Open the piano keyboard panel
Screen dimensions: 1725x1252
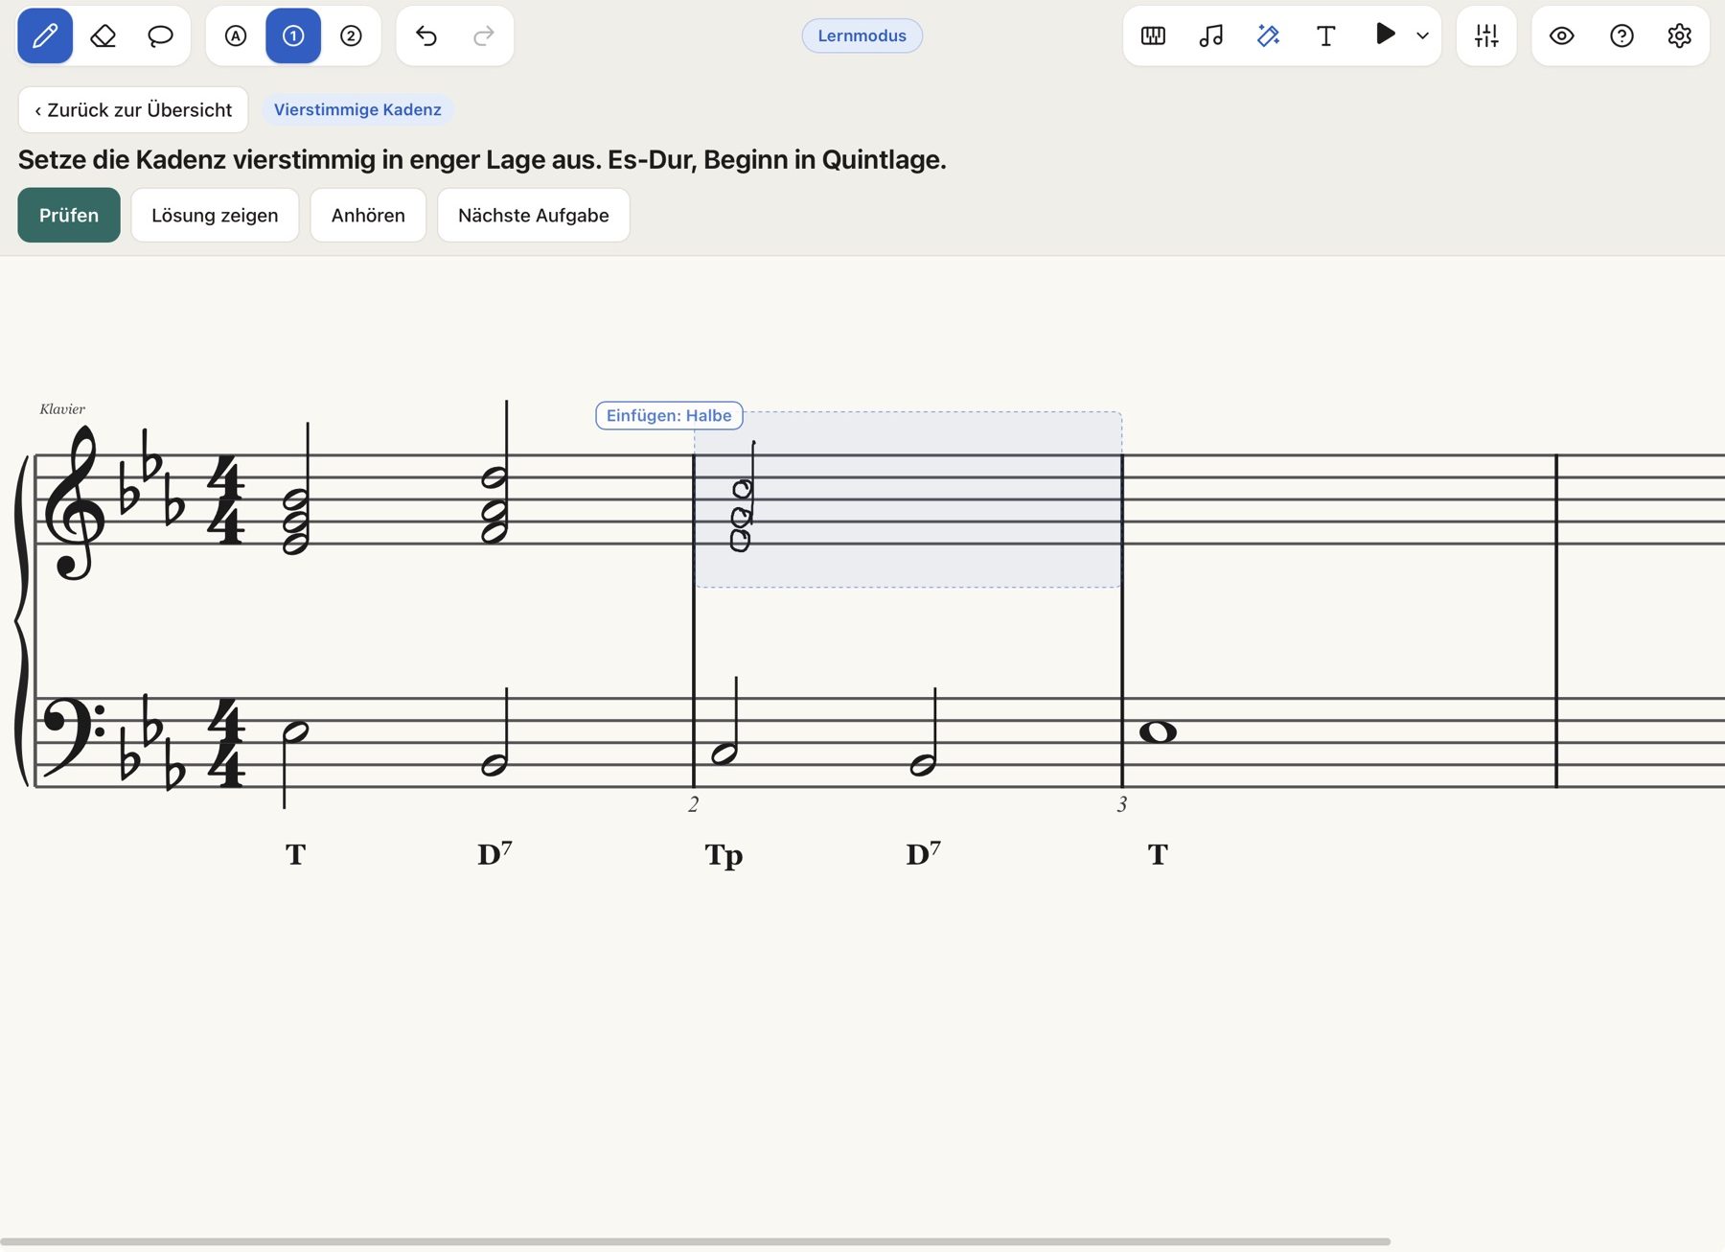coord(1153,36)
